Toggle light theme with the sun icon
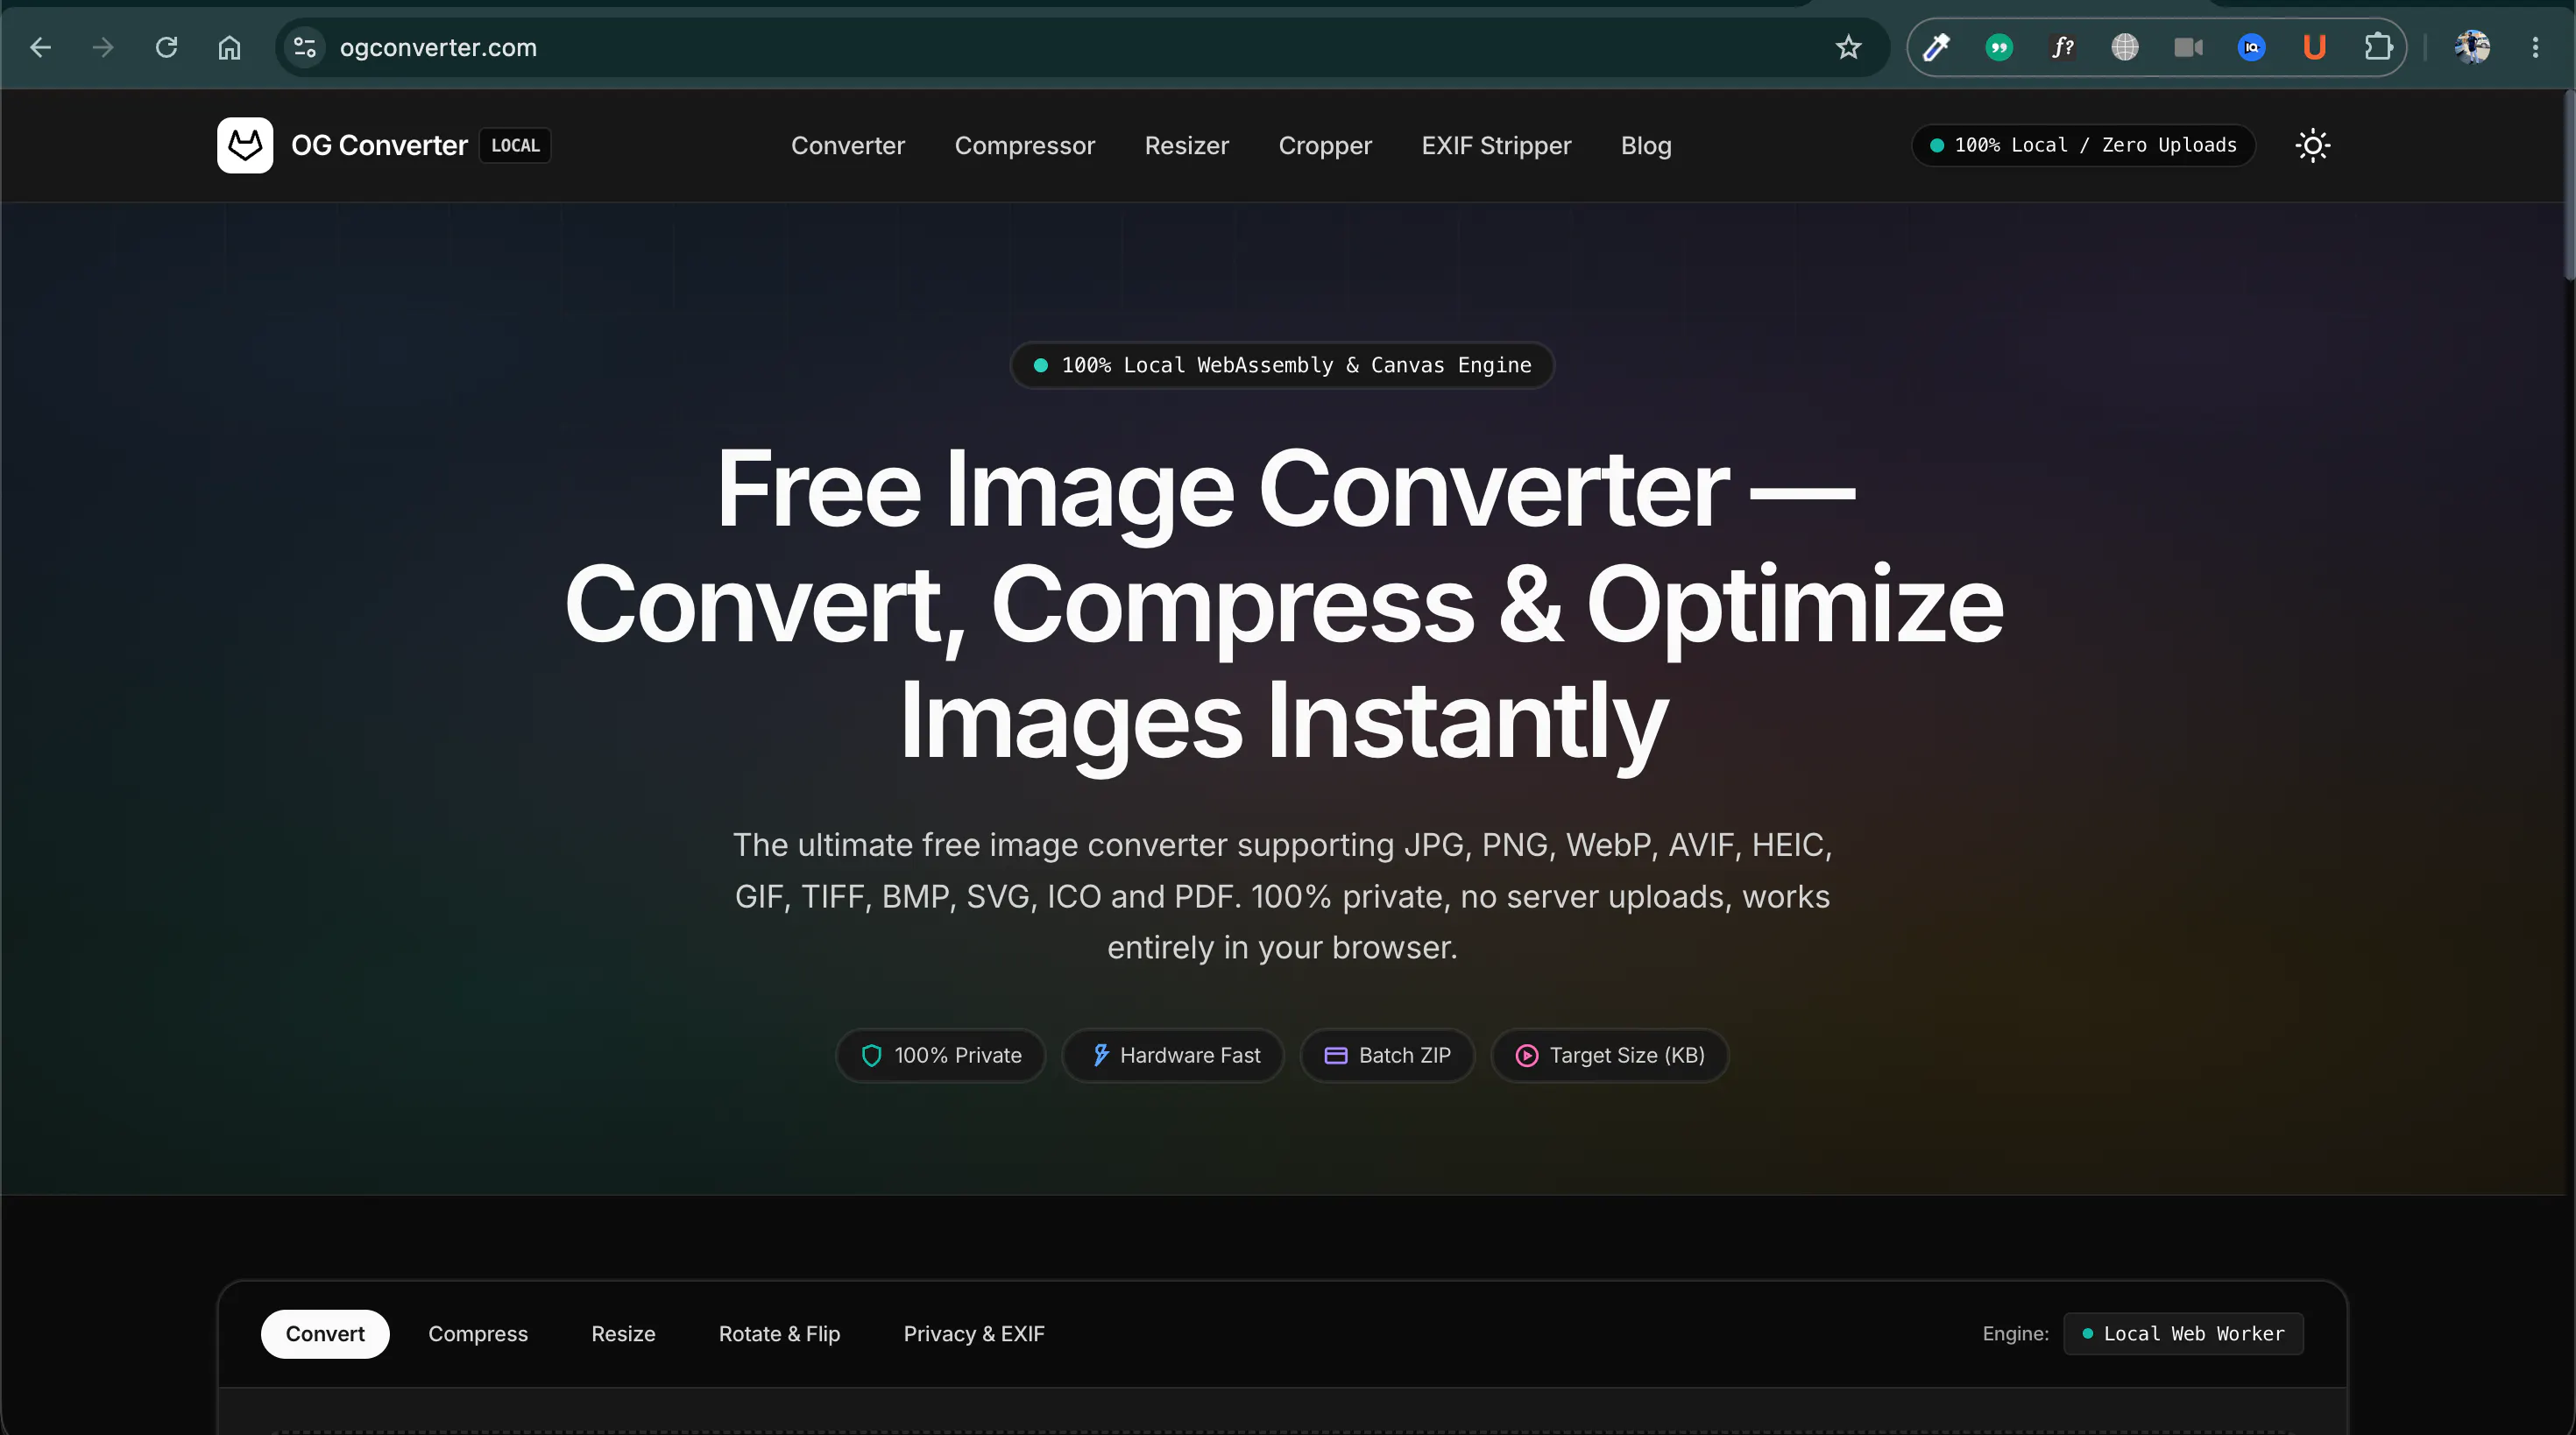Screen dimensions: 2576x1435 2312,145
